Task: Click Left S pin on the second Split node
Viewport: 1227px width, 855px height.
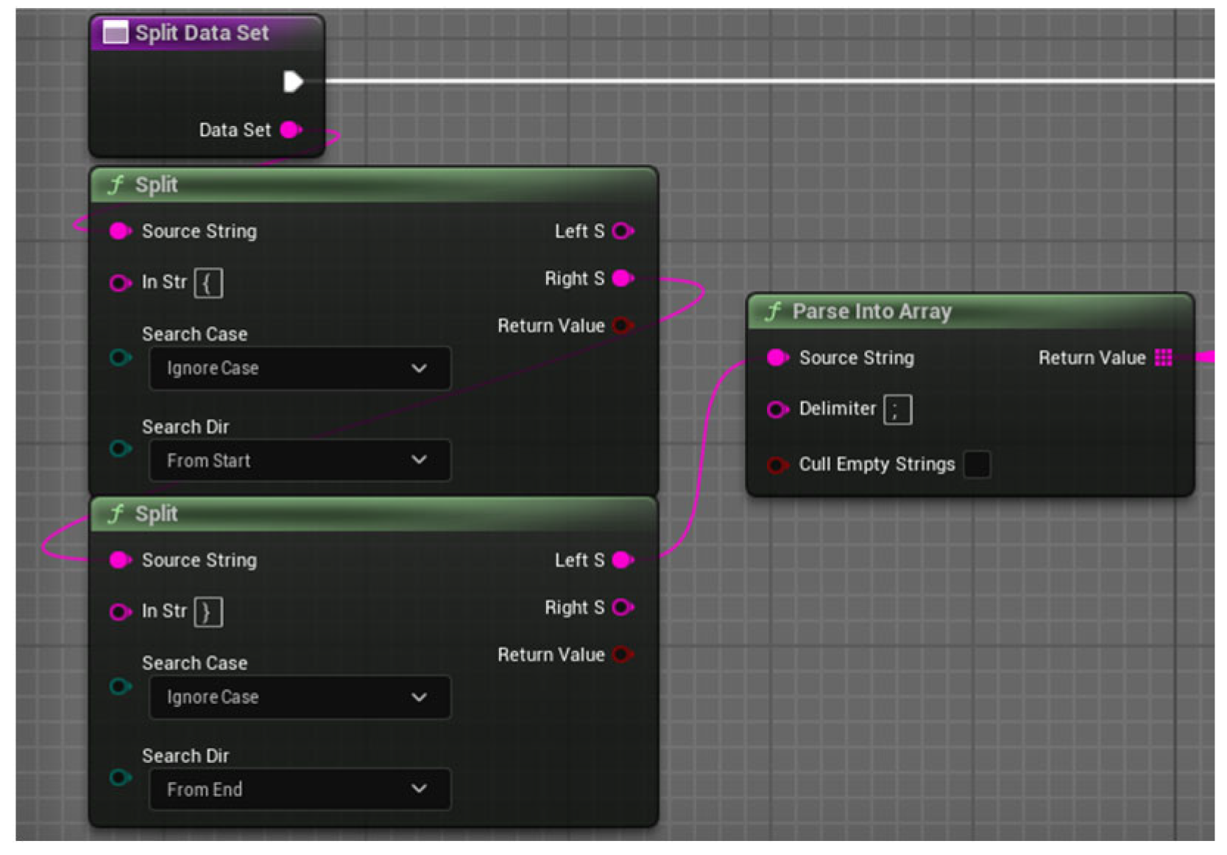Action: 622,560
